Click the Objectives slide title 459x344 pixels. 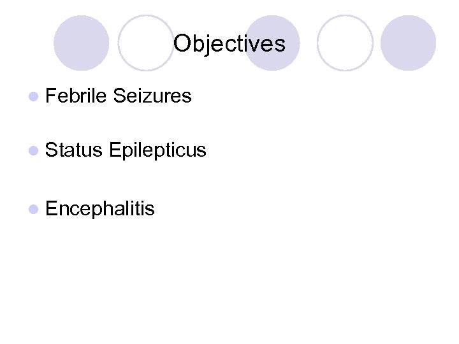229,44
